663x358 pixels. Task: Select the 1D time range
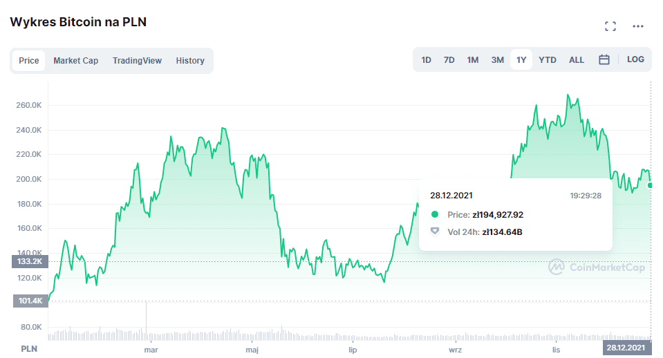pyautogui.click(x=427, y=60)
